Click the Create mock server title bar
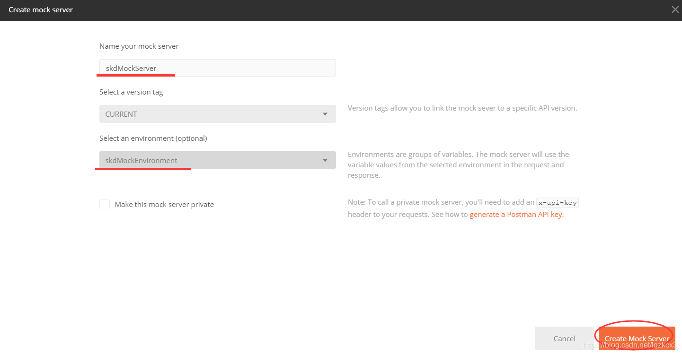The width and height of the screenshot is (682, 354). tap(41, 9)
